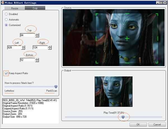168x129 pixels.
Task: Click the Cropped Aspect Ratio info line
Action: (x=18, y=109)
